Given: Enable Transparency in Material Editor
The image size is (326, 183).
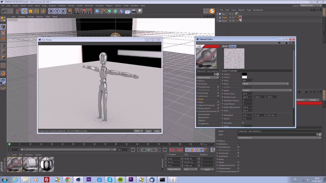Looking at the screenshot, I should click(218, 87).
